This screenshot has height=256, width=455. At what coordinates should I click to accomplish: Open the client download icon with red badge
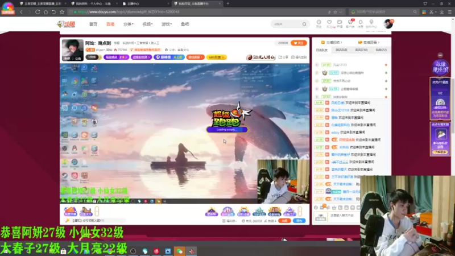(350, 24)
